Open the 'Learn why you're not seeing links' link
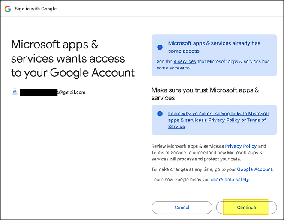The height and width of the screenshot is (220, 284). click(x=218, y=120)
